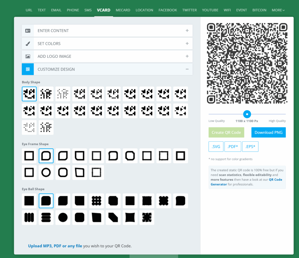Open the FACEBOOK QR code tab
The height and width of the screenshot is (258, 299).
(x=168, y=10)
